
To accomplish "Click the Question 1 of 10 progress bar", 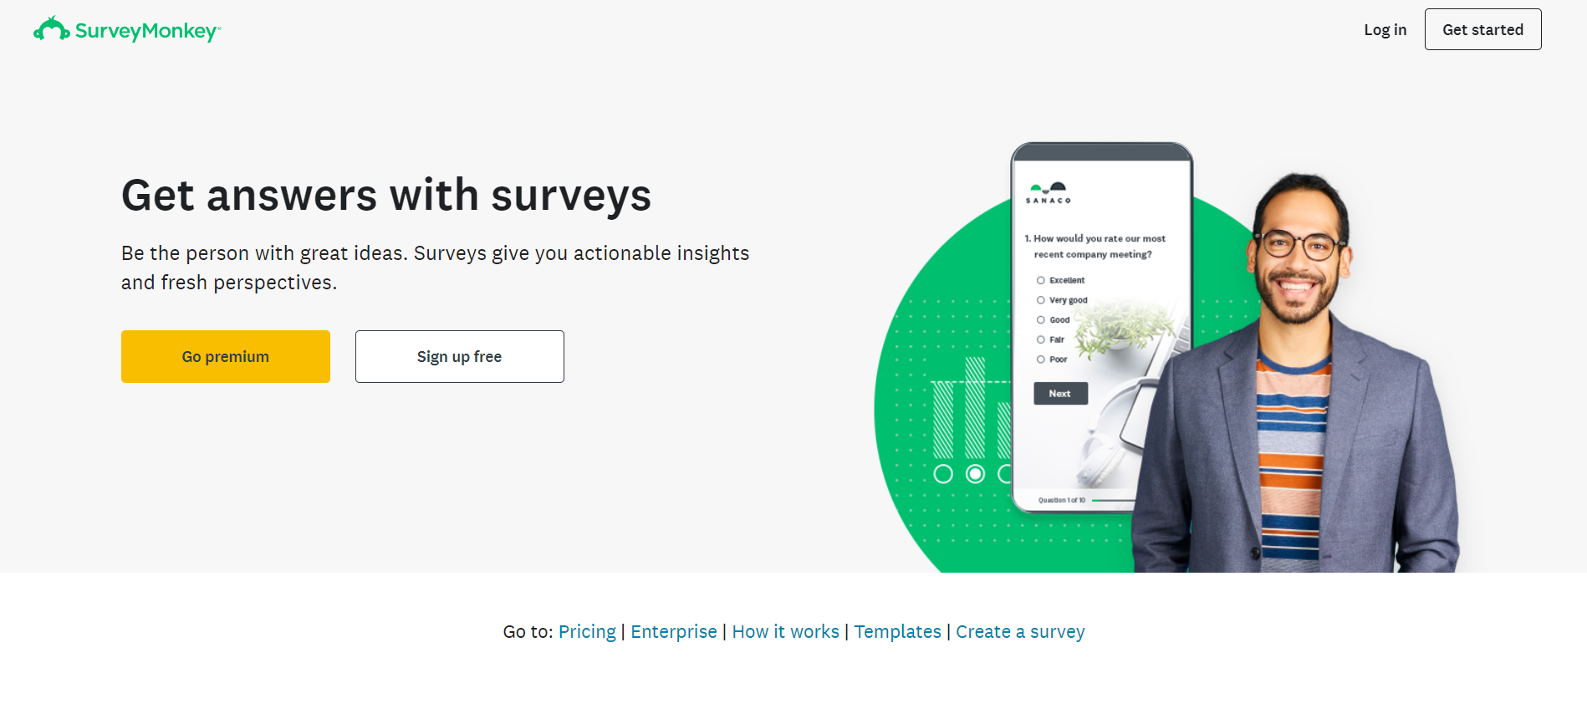I will point(1114,500).
